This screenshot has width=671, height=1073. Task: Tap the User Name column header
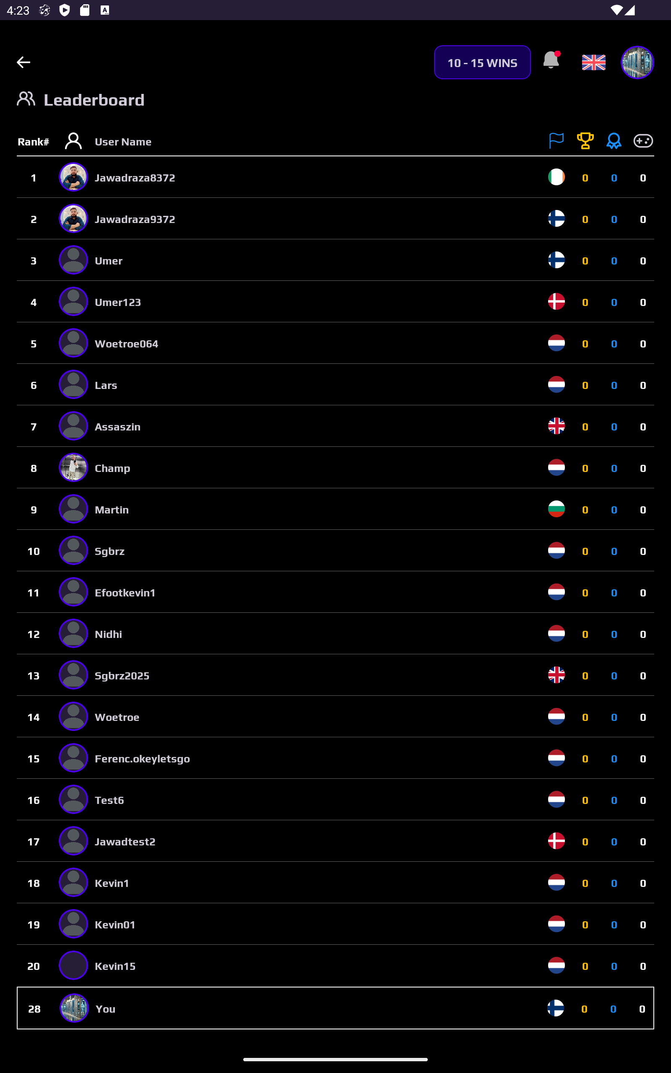123,142
